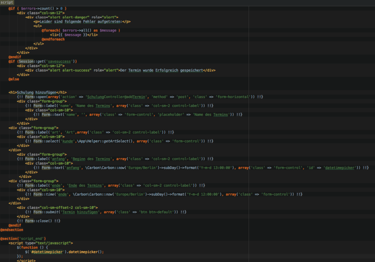Click 'datetimepicker' id string in Form::text line

[340, 168]
